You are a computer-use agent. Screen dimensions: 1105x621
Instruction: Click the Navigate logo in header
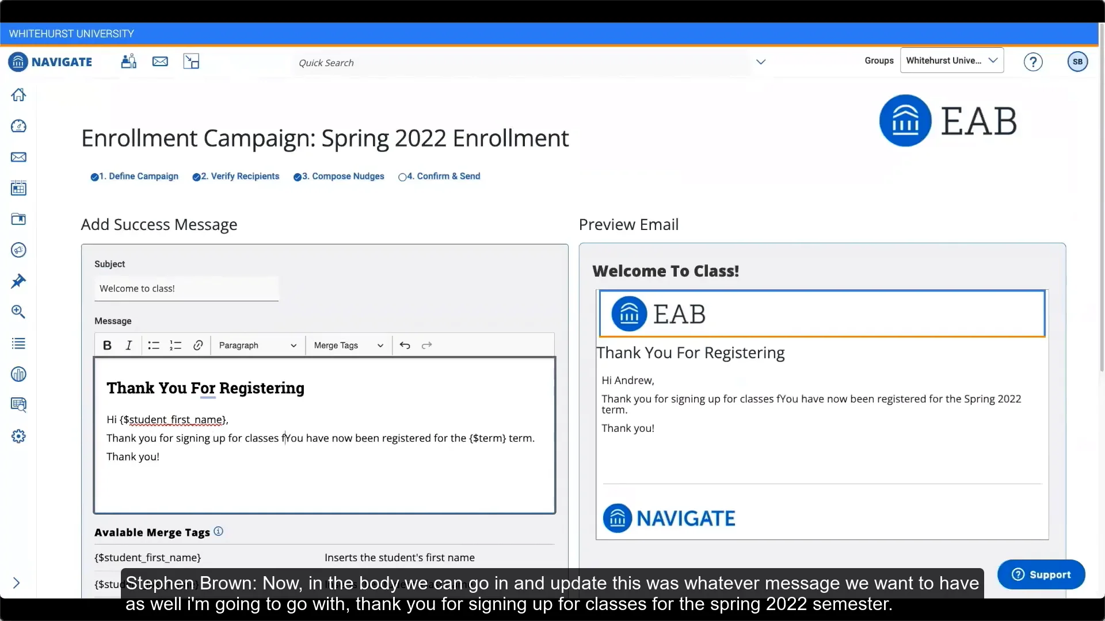(x=50, y=62)
